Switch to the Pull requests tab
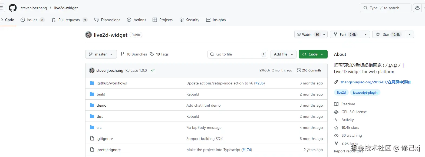Viewport: 425px width, 157px height. pyautogui.click(x=69, y=20)
